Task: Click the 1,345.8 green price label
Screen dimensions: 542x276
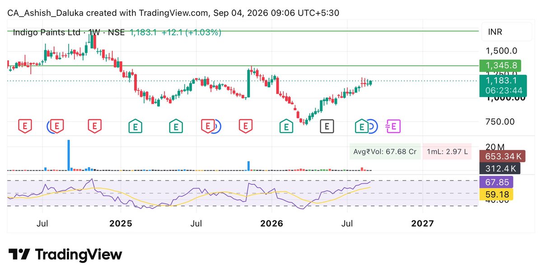Action: (x=500, y=66)
